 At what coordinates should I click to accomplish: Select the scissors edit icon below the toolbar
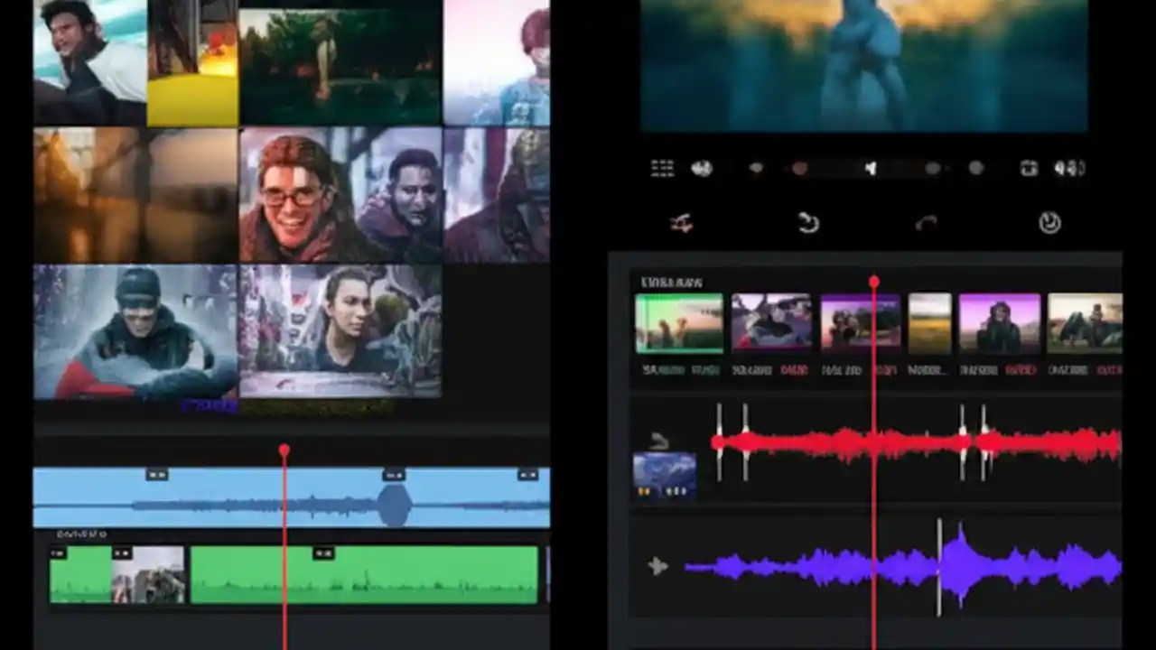[x=682, y=223]
